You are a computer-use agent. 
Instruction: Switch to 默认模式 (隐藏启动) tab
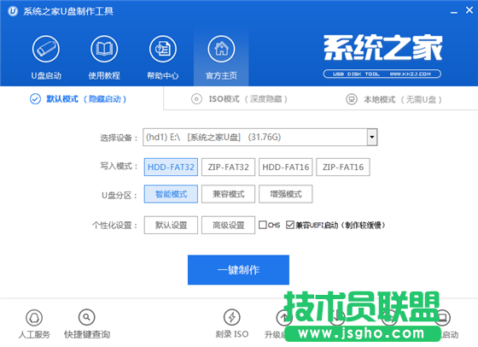78,99
